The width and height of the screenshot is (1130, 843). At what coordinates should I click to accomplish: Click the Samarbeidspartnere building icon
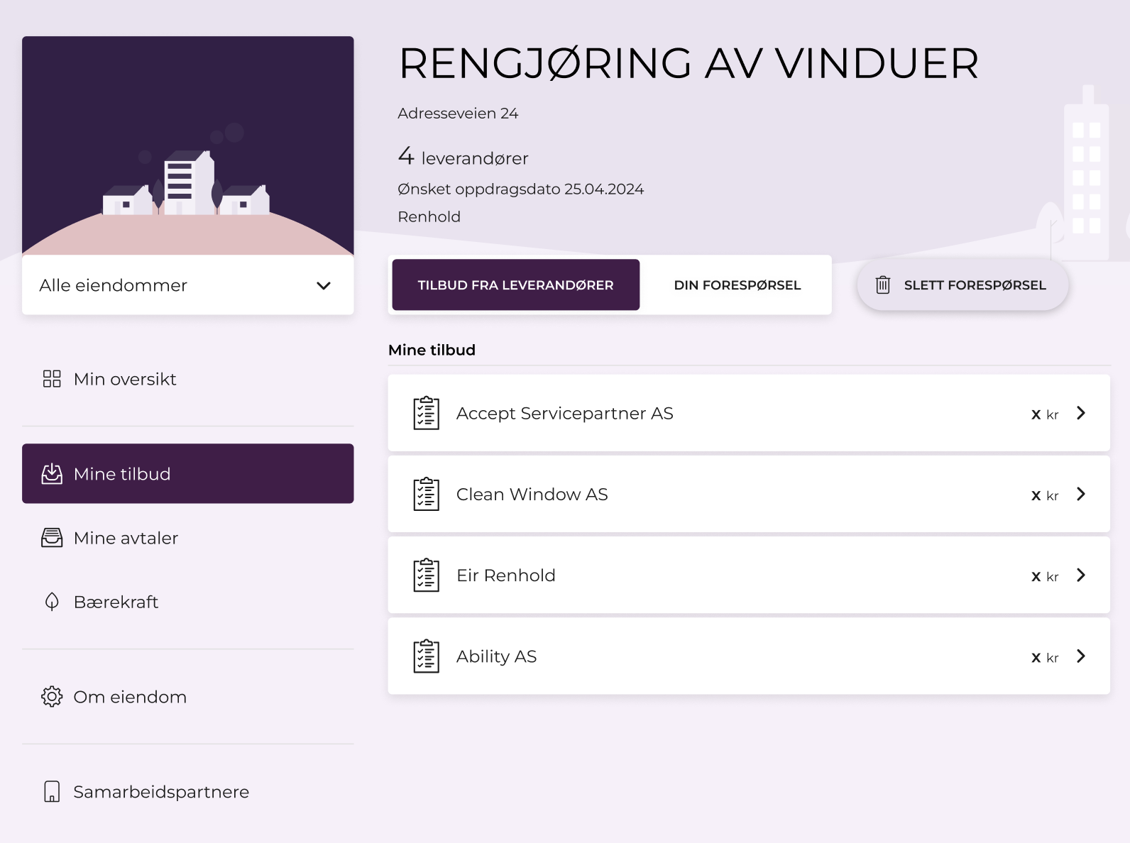click(x=52, y=792)
